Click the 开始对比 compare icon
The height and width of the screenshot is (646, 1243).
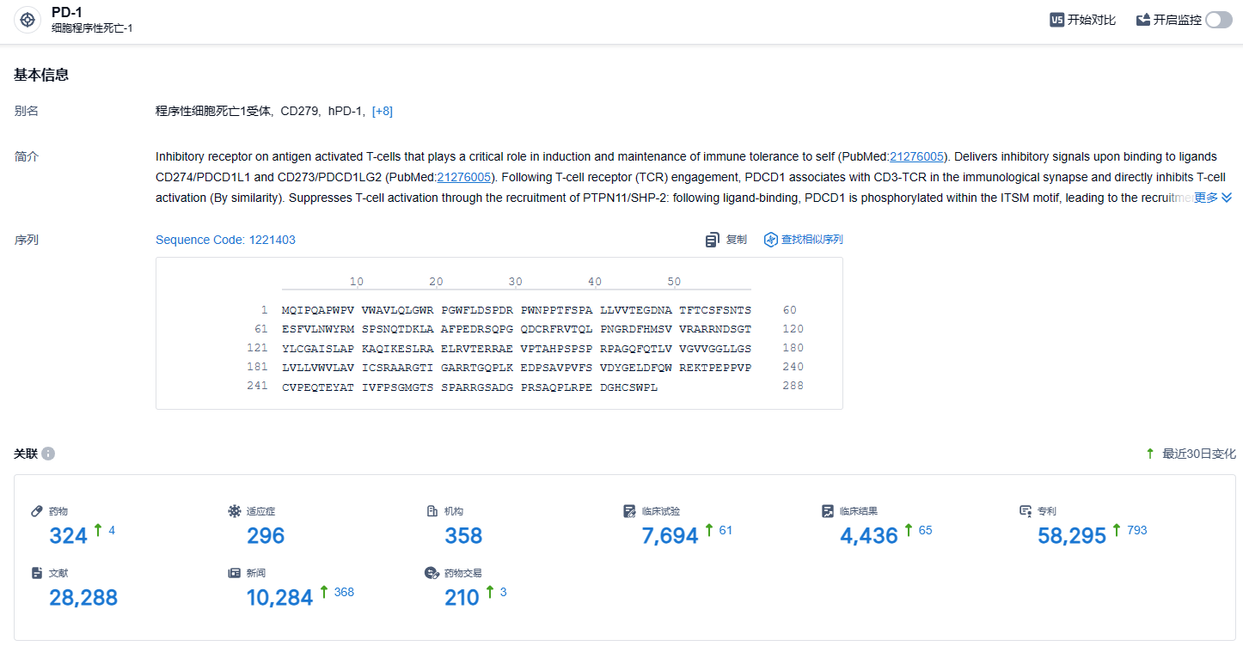click(x=1057, y=20)
